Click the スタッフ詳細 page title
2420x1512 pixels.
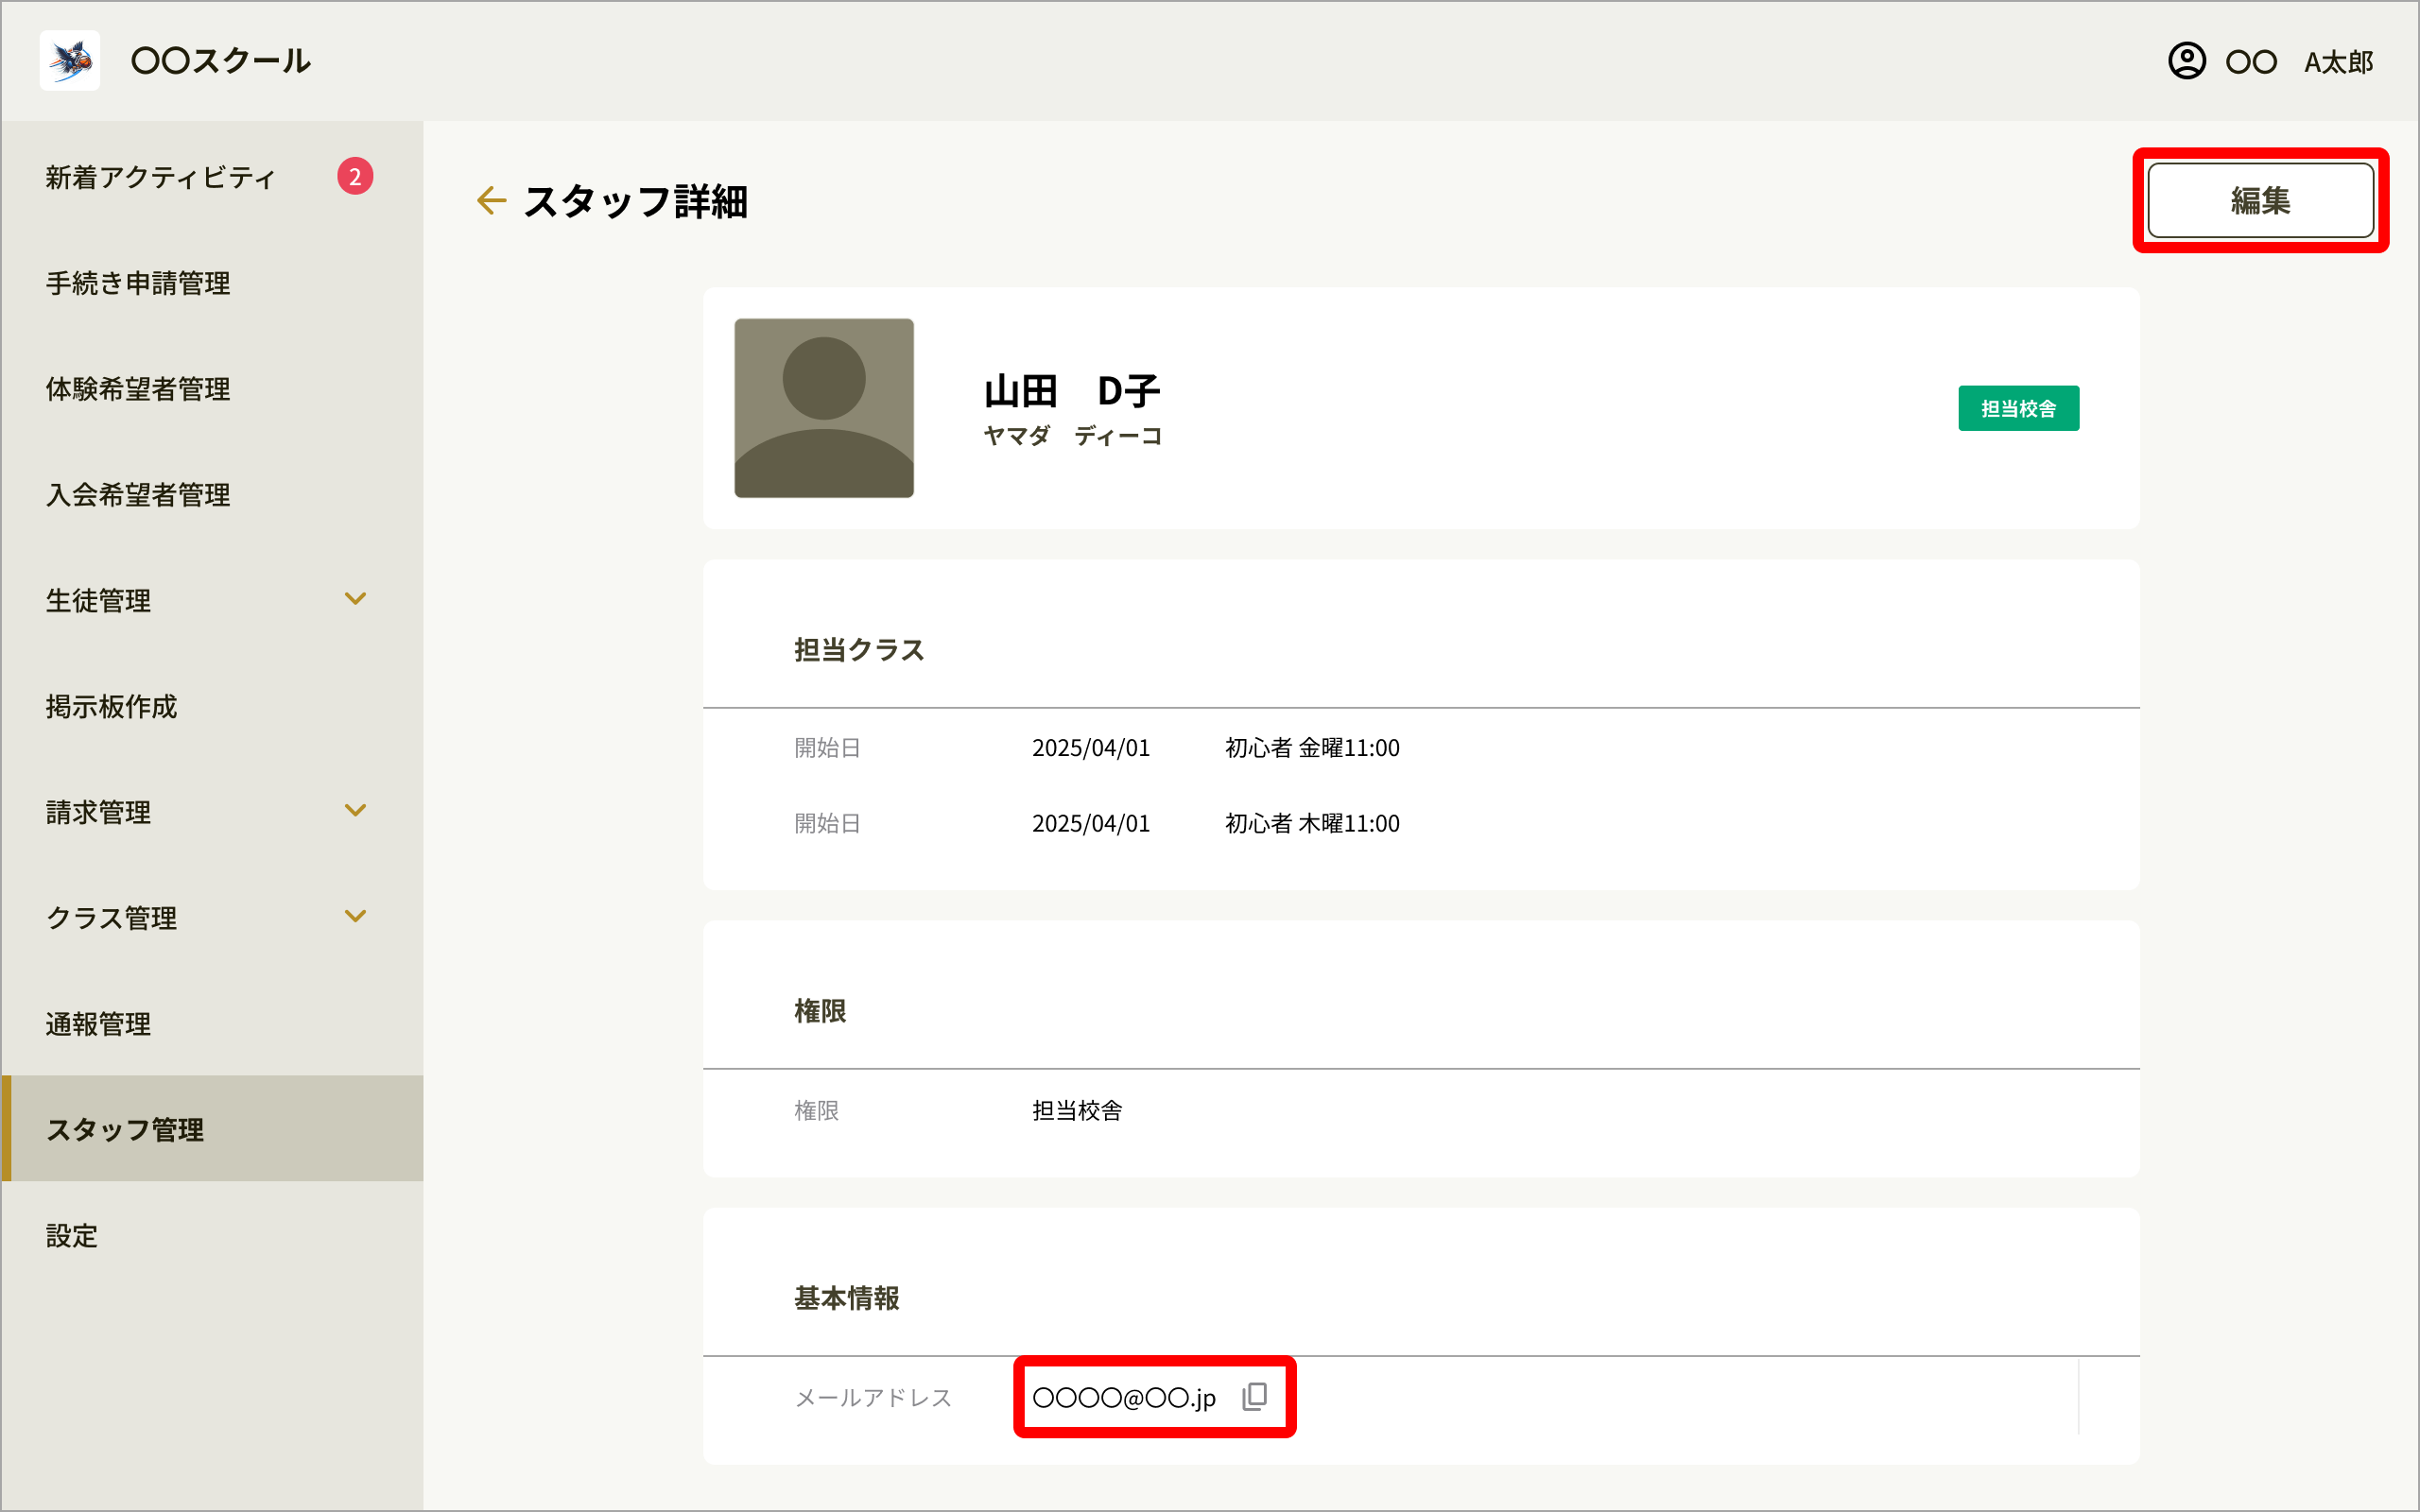636,201
